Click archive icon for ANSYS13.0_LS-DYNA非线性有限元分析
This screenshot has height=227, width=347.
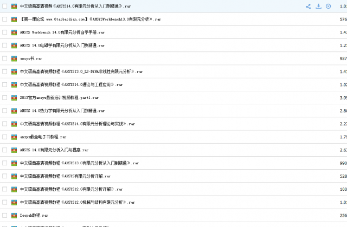click(x=14, y=72)
